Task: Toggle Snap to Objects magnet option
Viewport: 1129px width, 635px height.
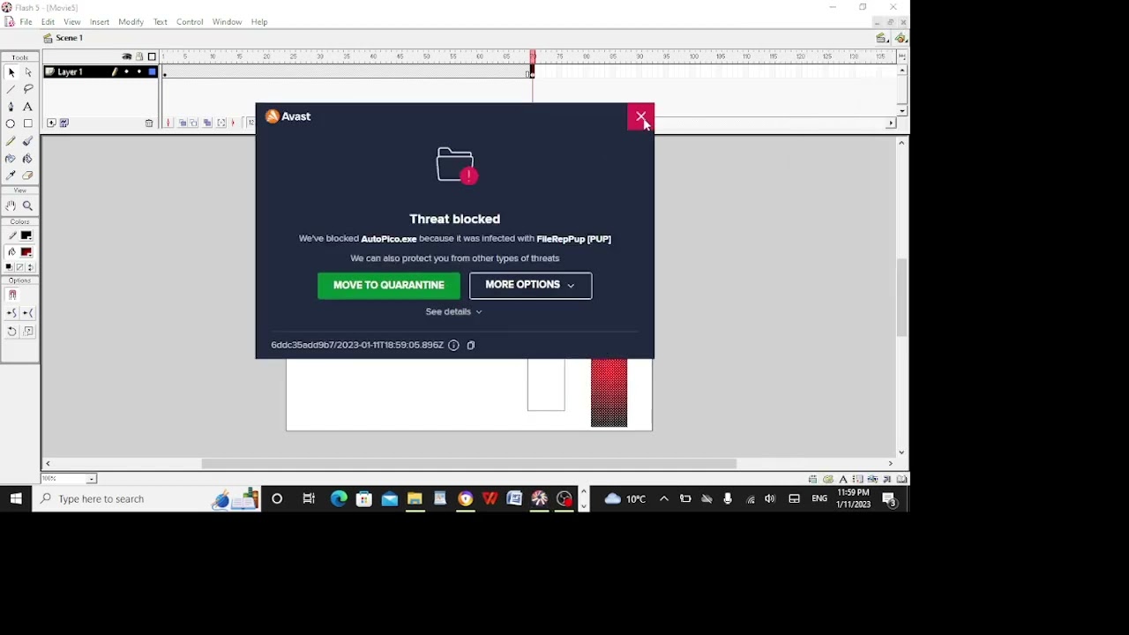Action: click(12, 295)
